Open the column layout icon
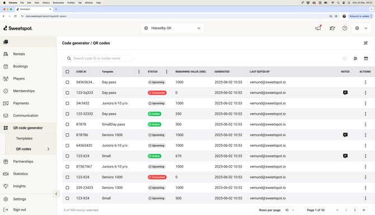 [366, 58]
